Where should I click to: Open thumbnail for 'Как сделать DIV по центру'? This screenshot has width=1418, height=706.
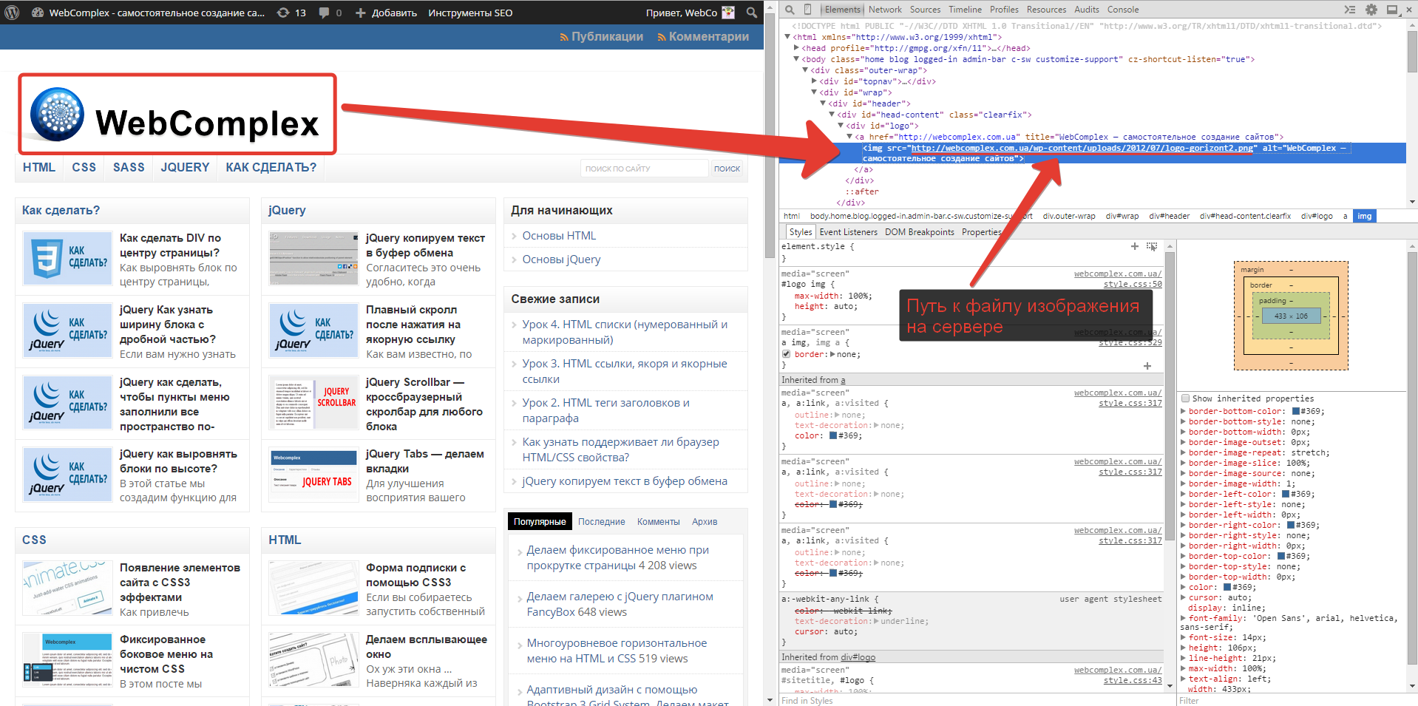pyautogui.click(x=67, y=259)
